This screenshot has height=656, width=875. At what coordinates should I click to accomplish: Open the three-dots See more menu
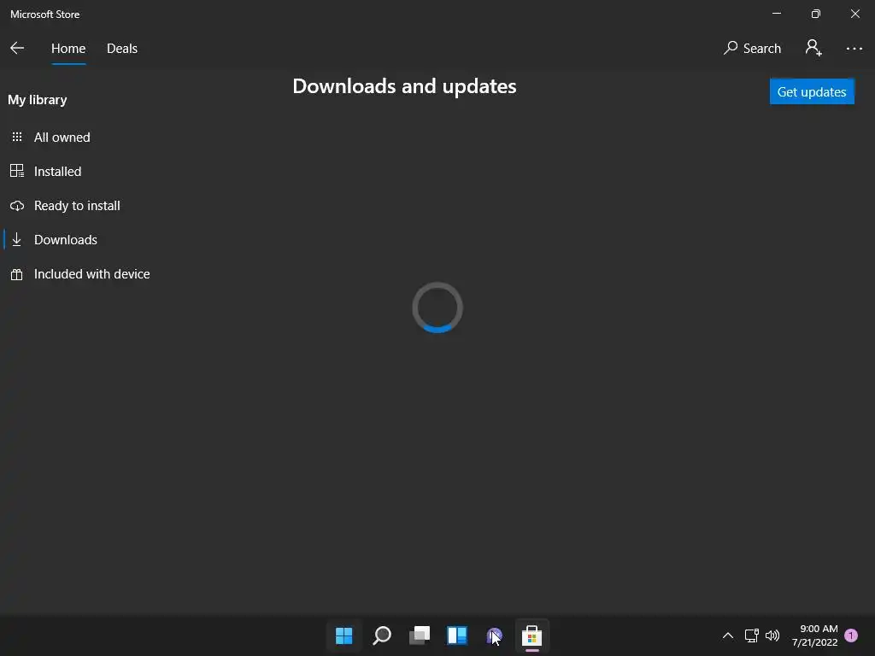point(854,49)
